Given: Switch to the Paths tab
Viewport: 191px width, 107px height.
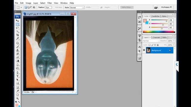Looking at the screenshot, I should coord(164,37).
